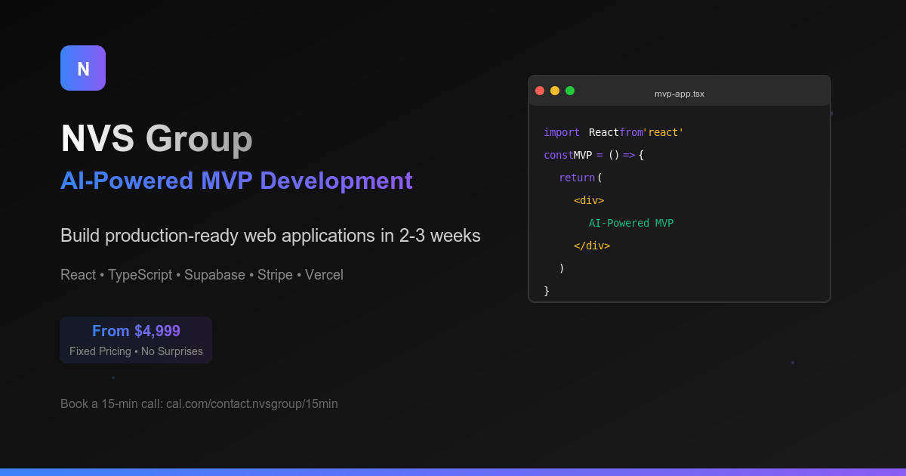Click the green maximize dot on code window

point(570,91)
